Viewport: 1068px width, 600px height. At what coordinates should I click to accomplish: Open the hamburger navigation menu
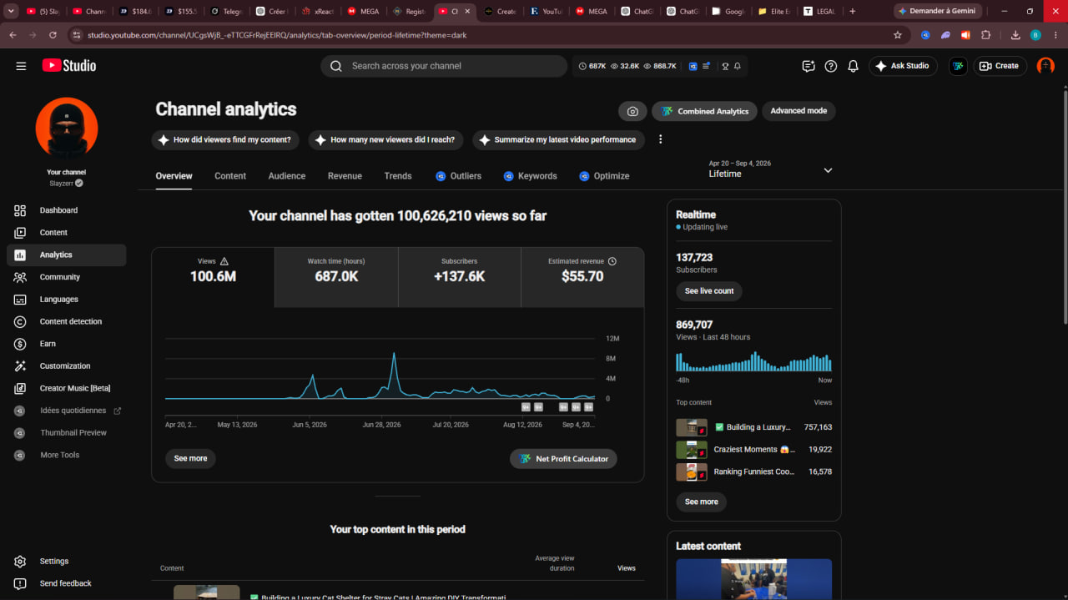coord(21,66)
